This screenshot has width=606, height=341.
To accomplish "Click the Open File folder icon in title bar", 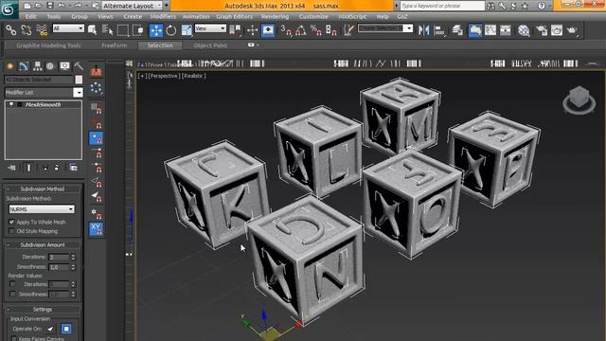I will pyautogui.click(x=38, y=6).
